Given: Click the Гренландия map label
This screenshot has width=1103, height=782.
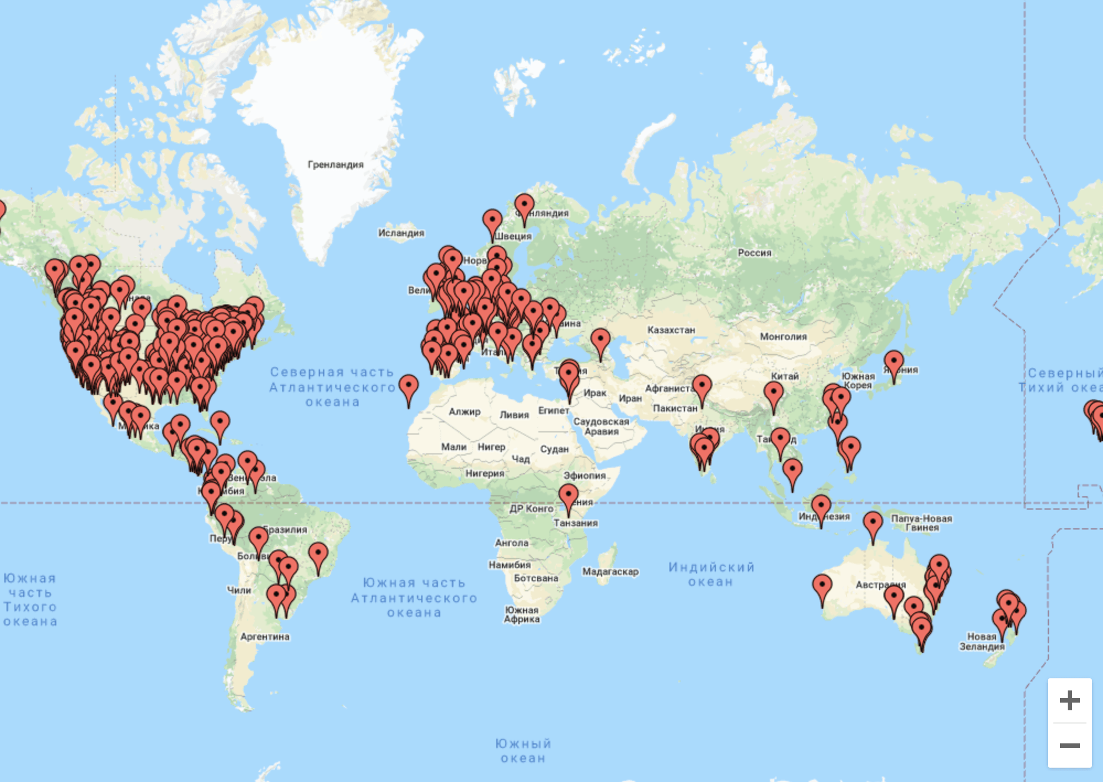Looking at the screenshot, I should pos(335,164).
